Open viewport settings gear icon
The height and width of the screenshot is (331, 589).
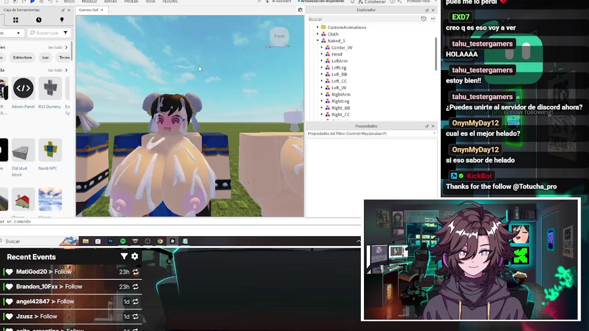300,10
